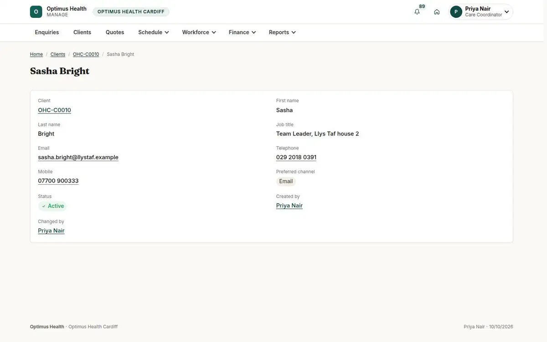Click the OHC-C0010 breadcrumb link
The image size is (547, 342).
(x=86, y=54)
